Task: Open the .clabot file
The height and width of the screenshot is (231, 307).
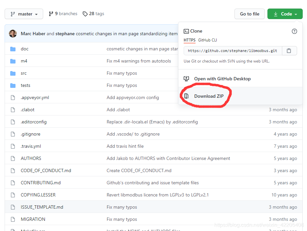Action: tap(28, 110)
